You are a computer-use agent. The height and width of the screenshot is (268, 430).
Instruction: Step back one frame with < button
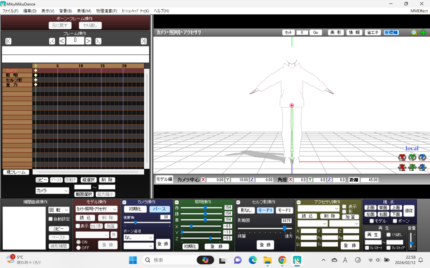pos(62,41)
